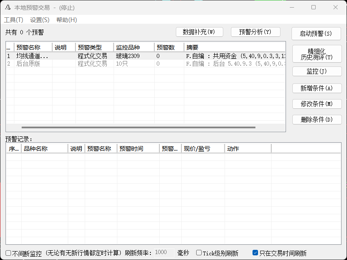Image resolution: width=347 pixels, height=260 pixels.
Task: Open the 帮助(H) menu
Action: point(67,20)
